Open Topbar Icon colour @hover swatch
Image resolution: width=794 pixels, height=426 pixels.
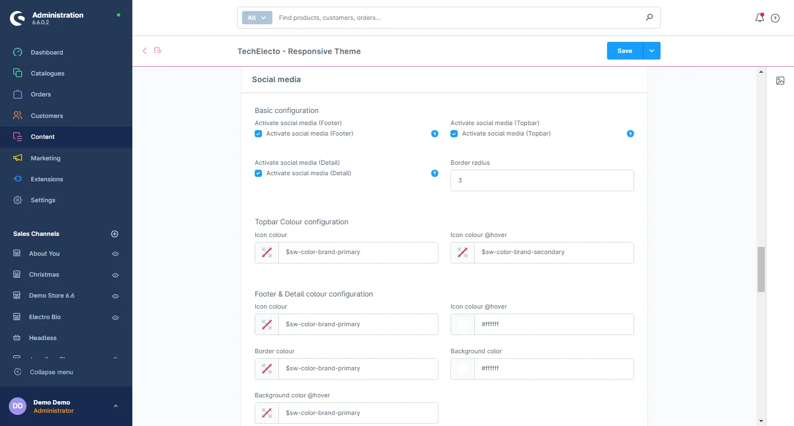click(x=463, y=252)
